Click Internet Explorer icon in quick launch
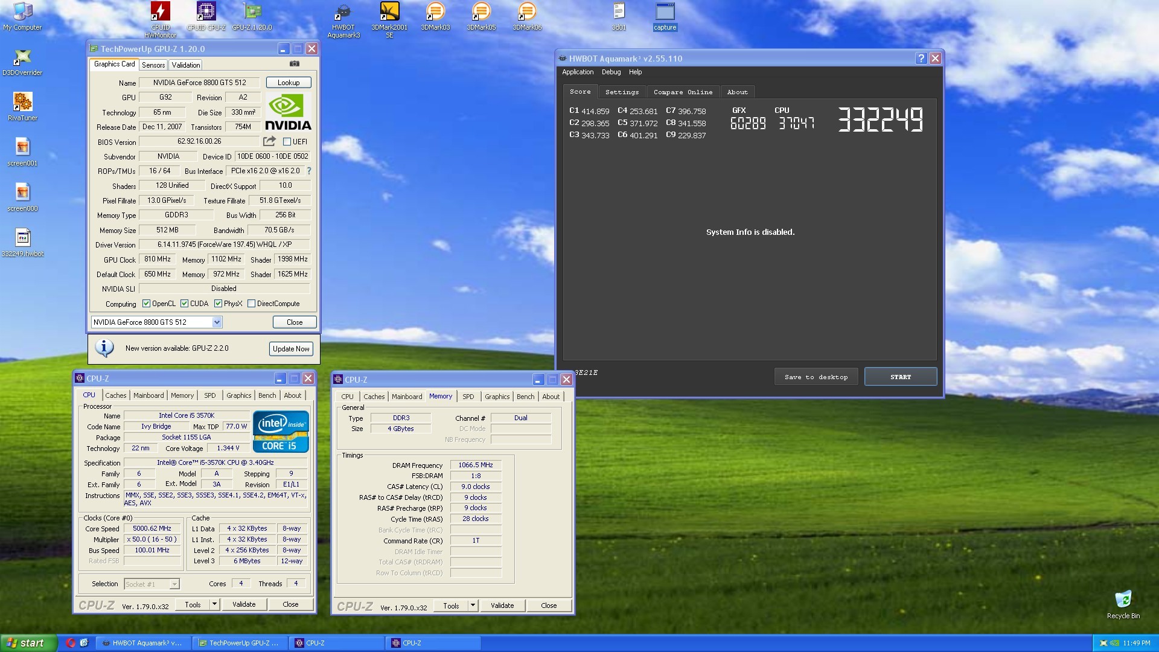The image size is (1159, 652). (x=84, y=643)
